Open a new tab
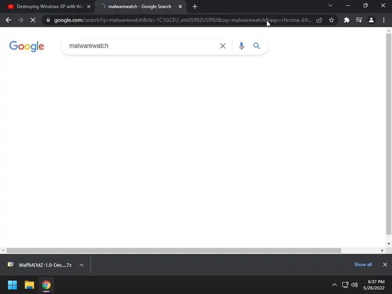 195,7
